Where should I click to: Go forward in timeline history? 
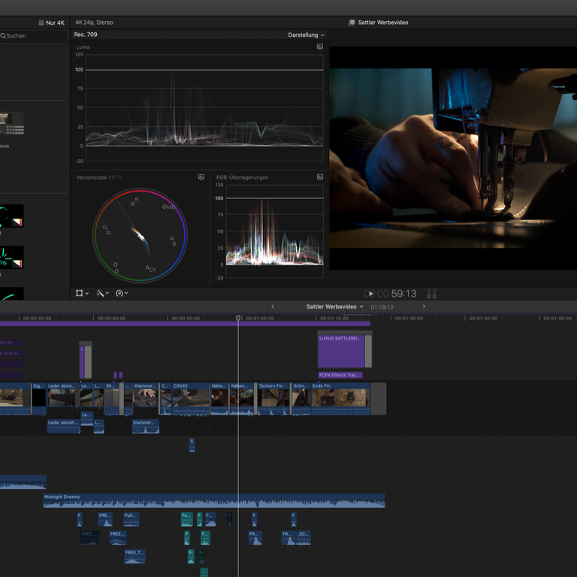click(x=424, y=307)
